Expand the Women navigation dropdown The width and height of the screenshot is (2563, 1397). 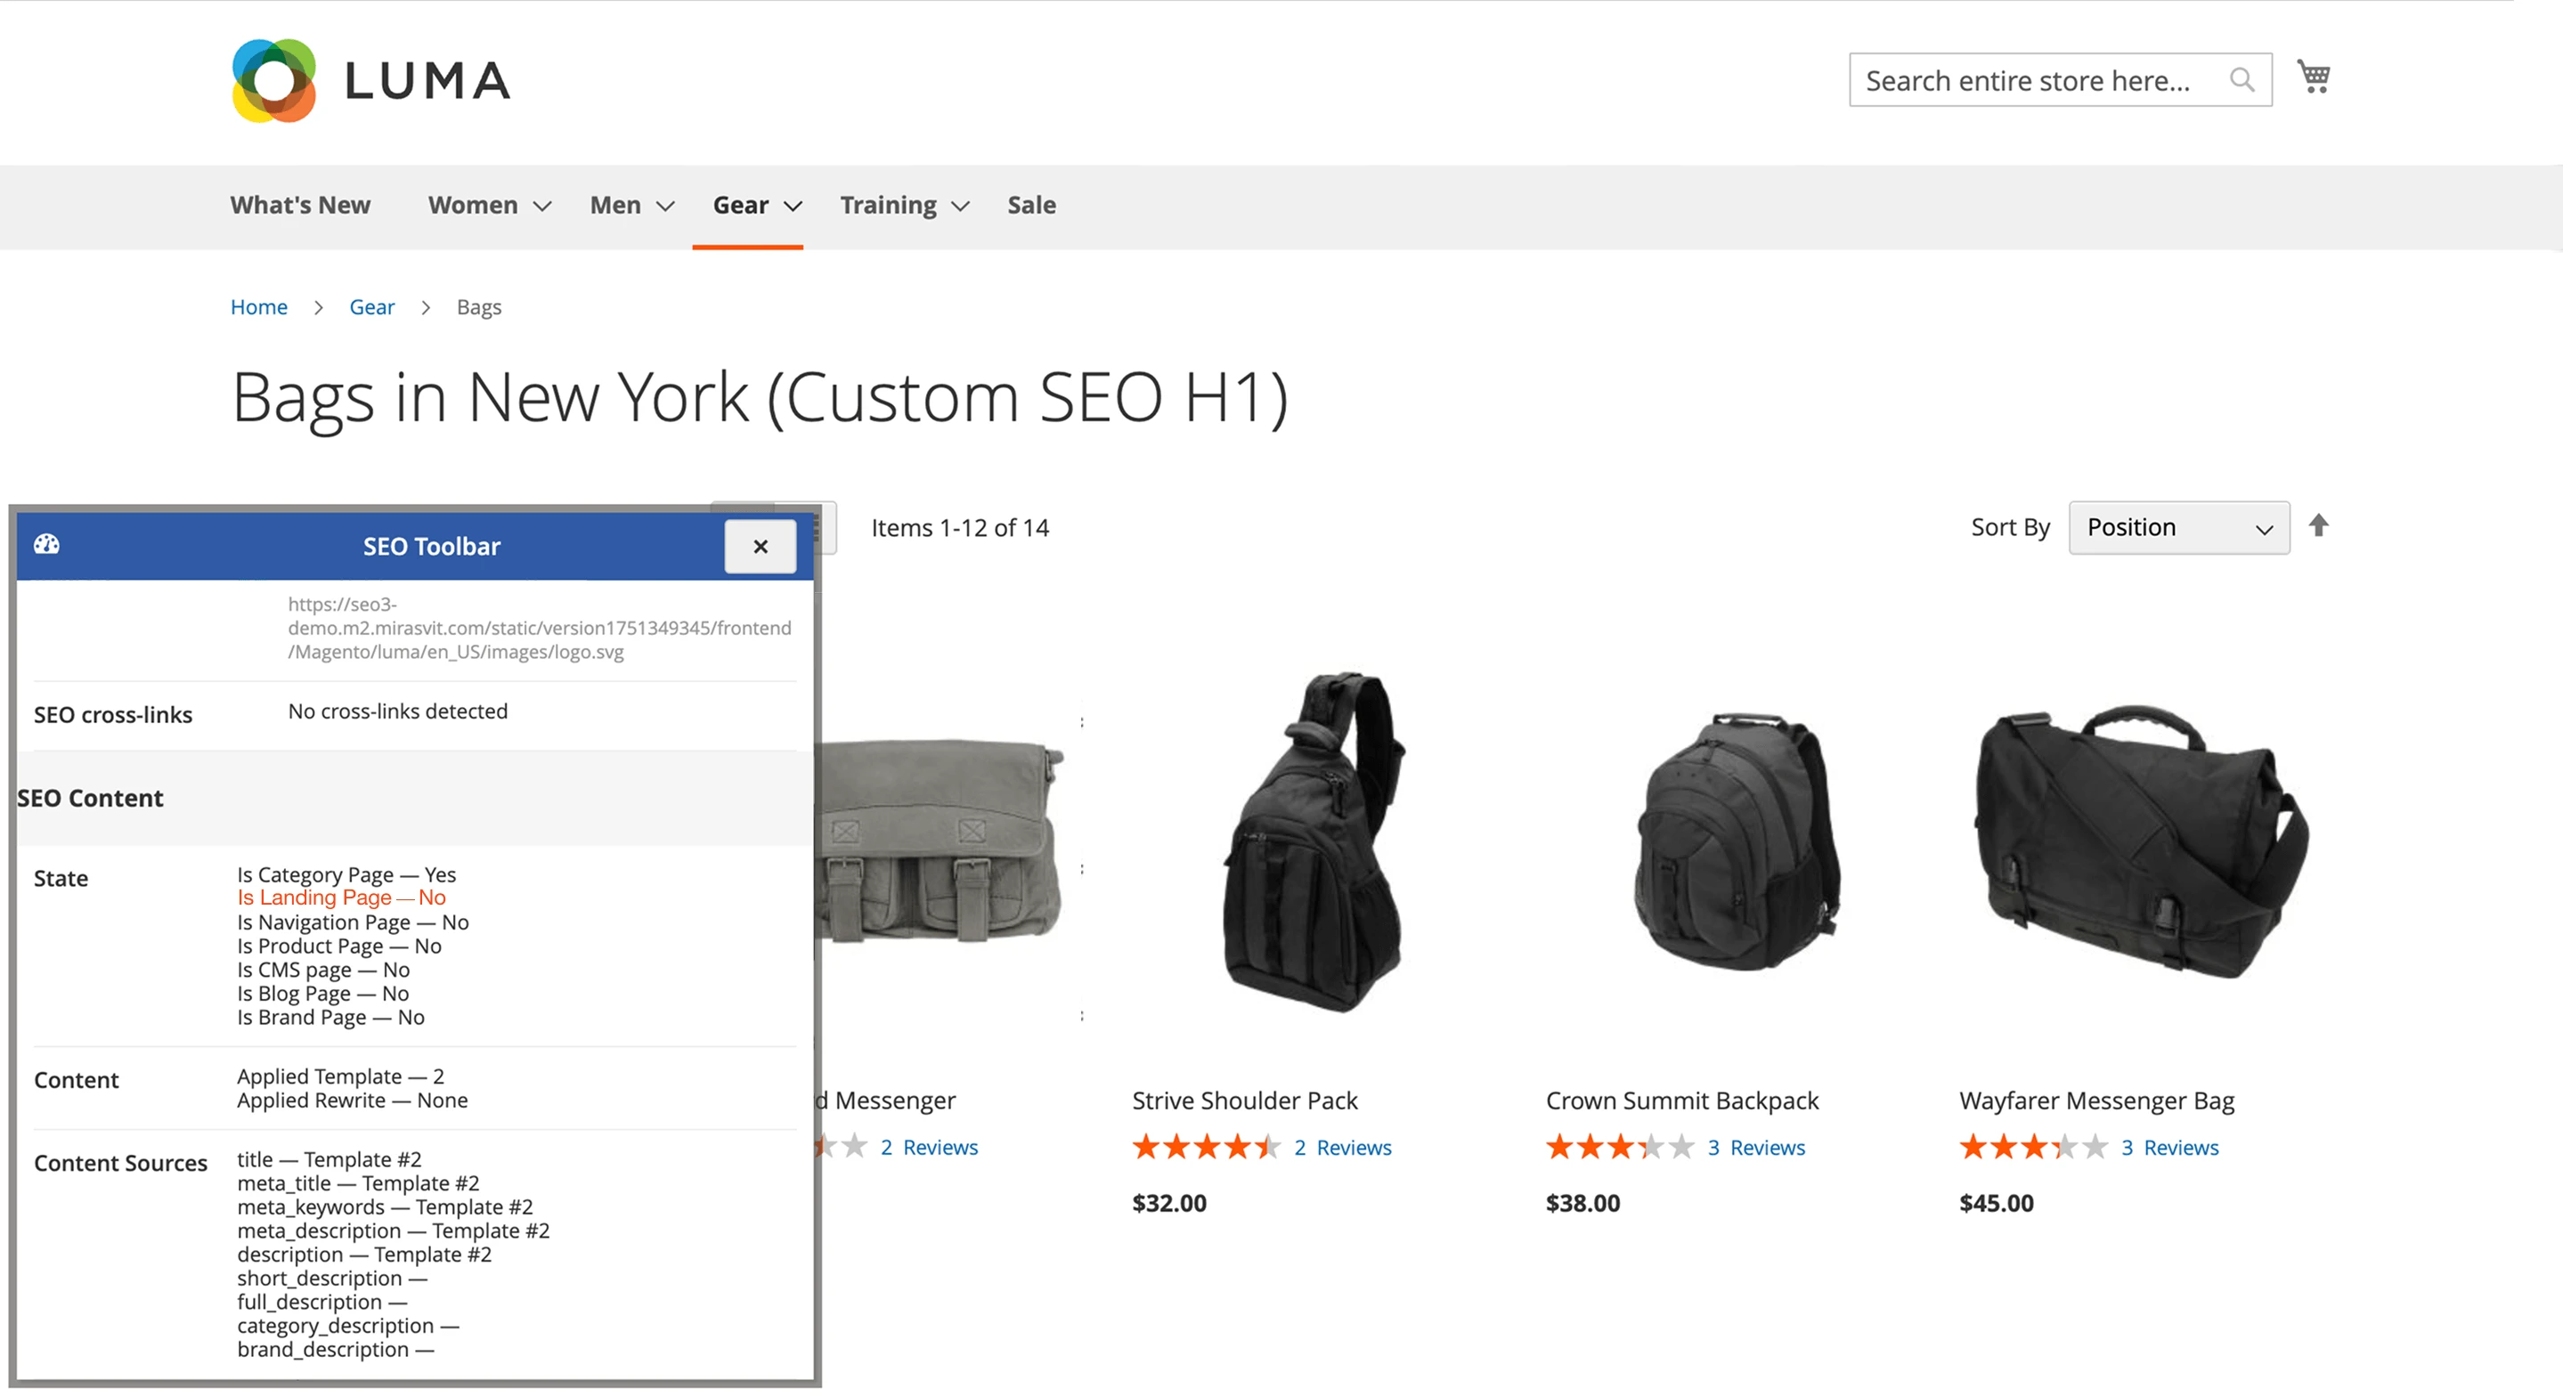coord(487,205)
